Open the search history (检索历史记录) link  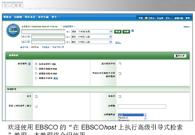point(58,47)
